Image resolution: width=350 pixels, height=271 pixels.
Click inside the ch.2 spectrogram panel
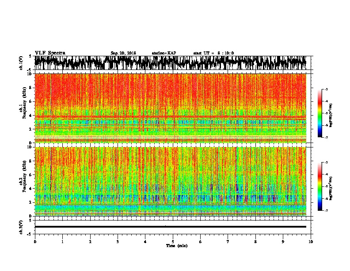tap(170, 181)
